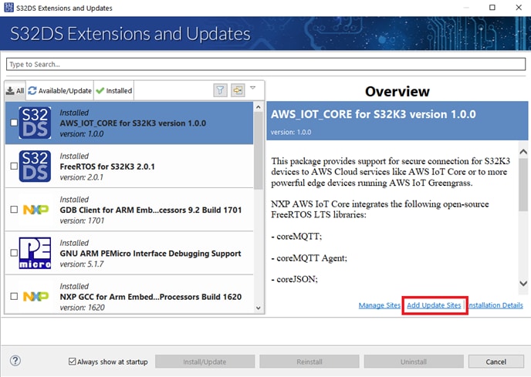The width and height of the screenshot is (531, 377).
Task: Open the Add Update Sites link
Action: 434,305
